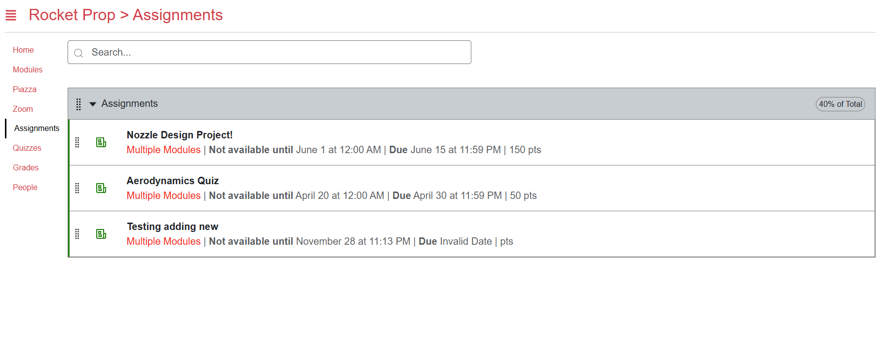Open the Nozzle Design Project! assignment
The image size is (880, 357).
(x=180, y=135)
